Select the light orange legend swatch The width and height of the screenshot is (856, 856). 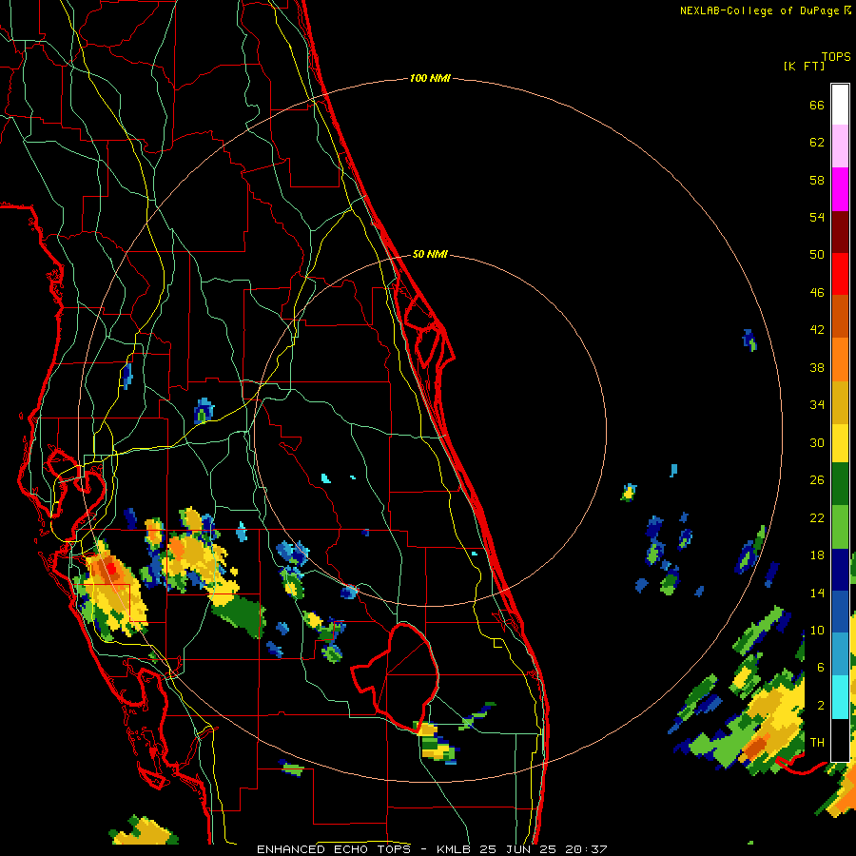coord(840,360)
